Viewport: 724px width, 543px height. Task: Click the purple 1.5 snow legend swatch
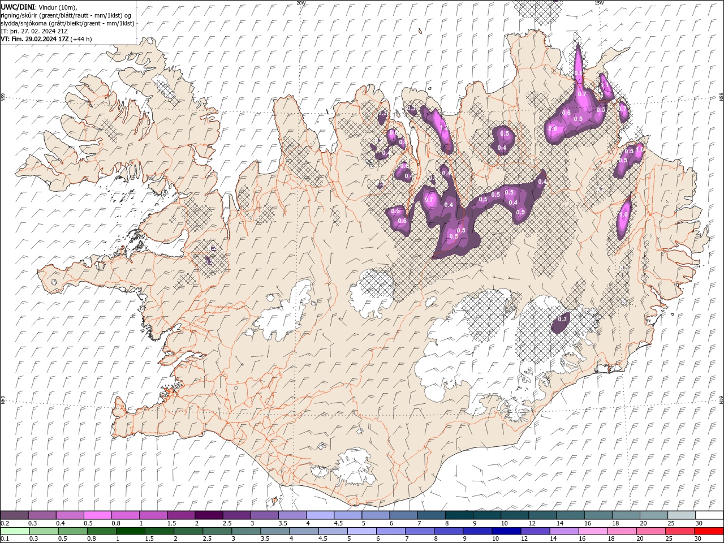pos(180,515)
